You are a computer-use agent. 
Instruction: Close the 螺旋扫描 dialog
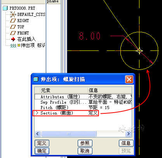pyautogui.click(x=129, y=79)
